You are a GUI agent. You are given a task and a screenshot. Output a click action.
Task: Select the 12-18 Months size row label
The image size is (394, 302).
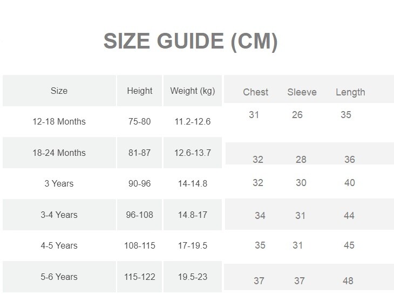[x=59, y=121]
